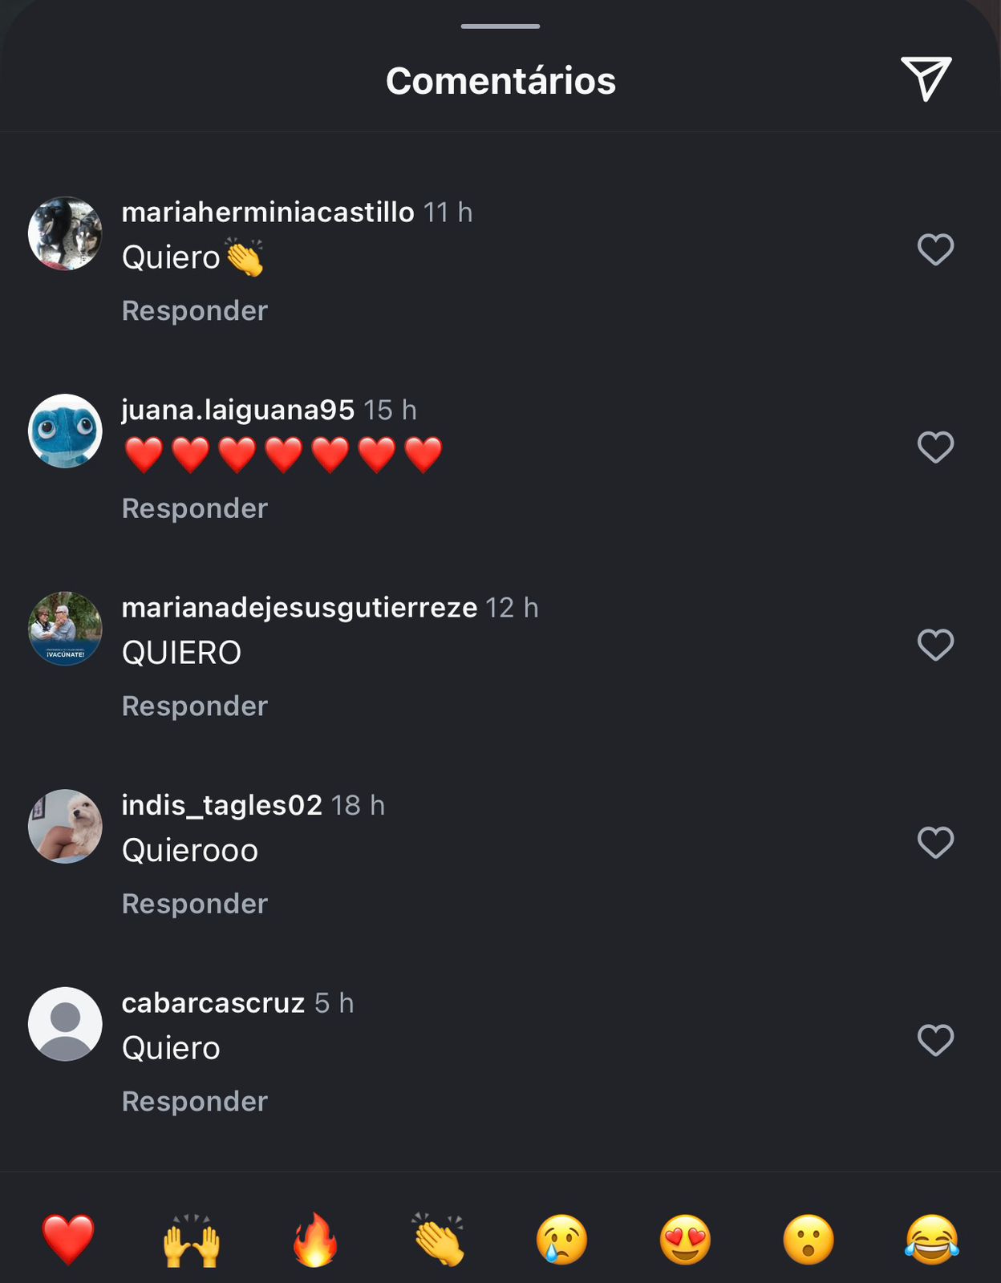Insert the crying face emoji reaction
The height and width of the screenshot is (1283, 1001).
561,1239
